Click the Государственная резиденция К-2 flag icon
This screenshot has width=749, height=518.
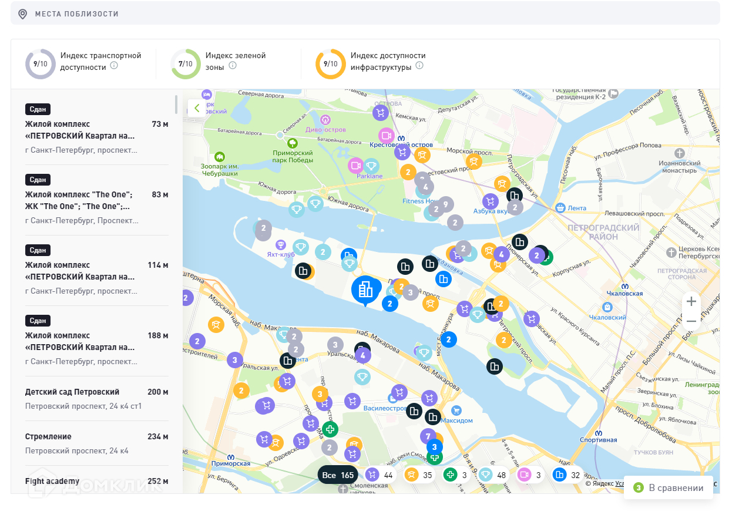click(x=613, y=93)
